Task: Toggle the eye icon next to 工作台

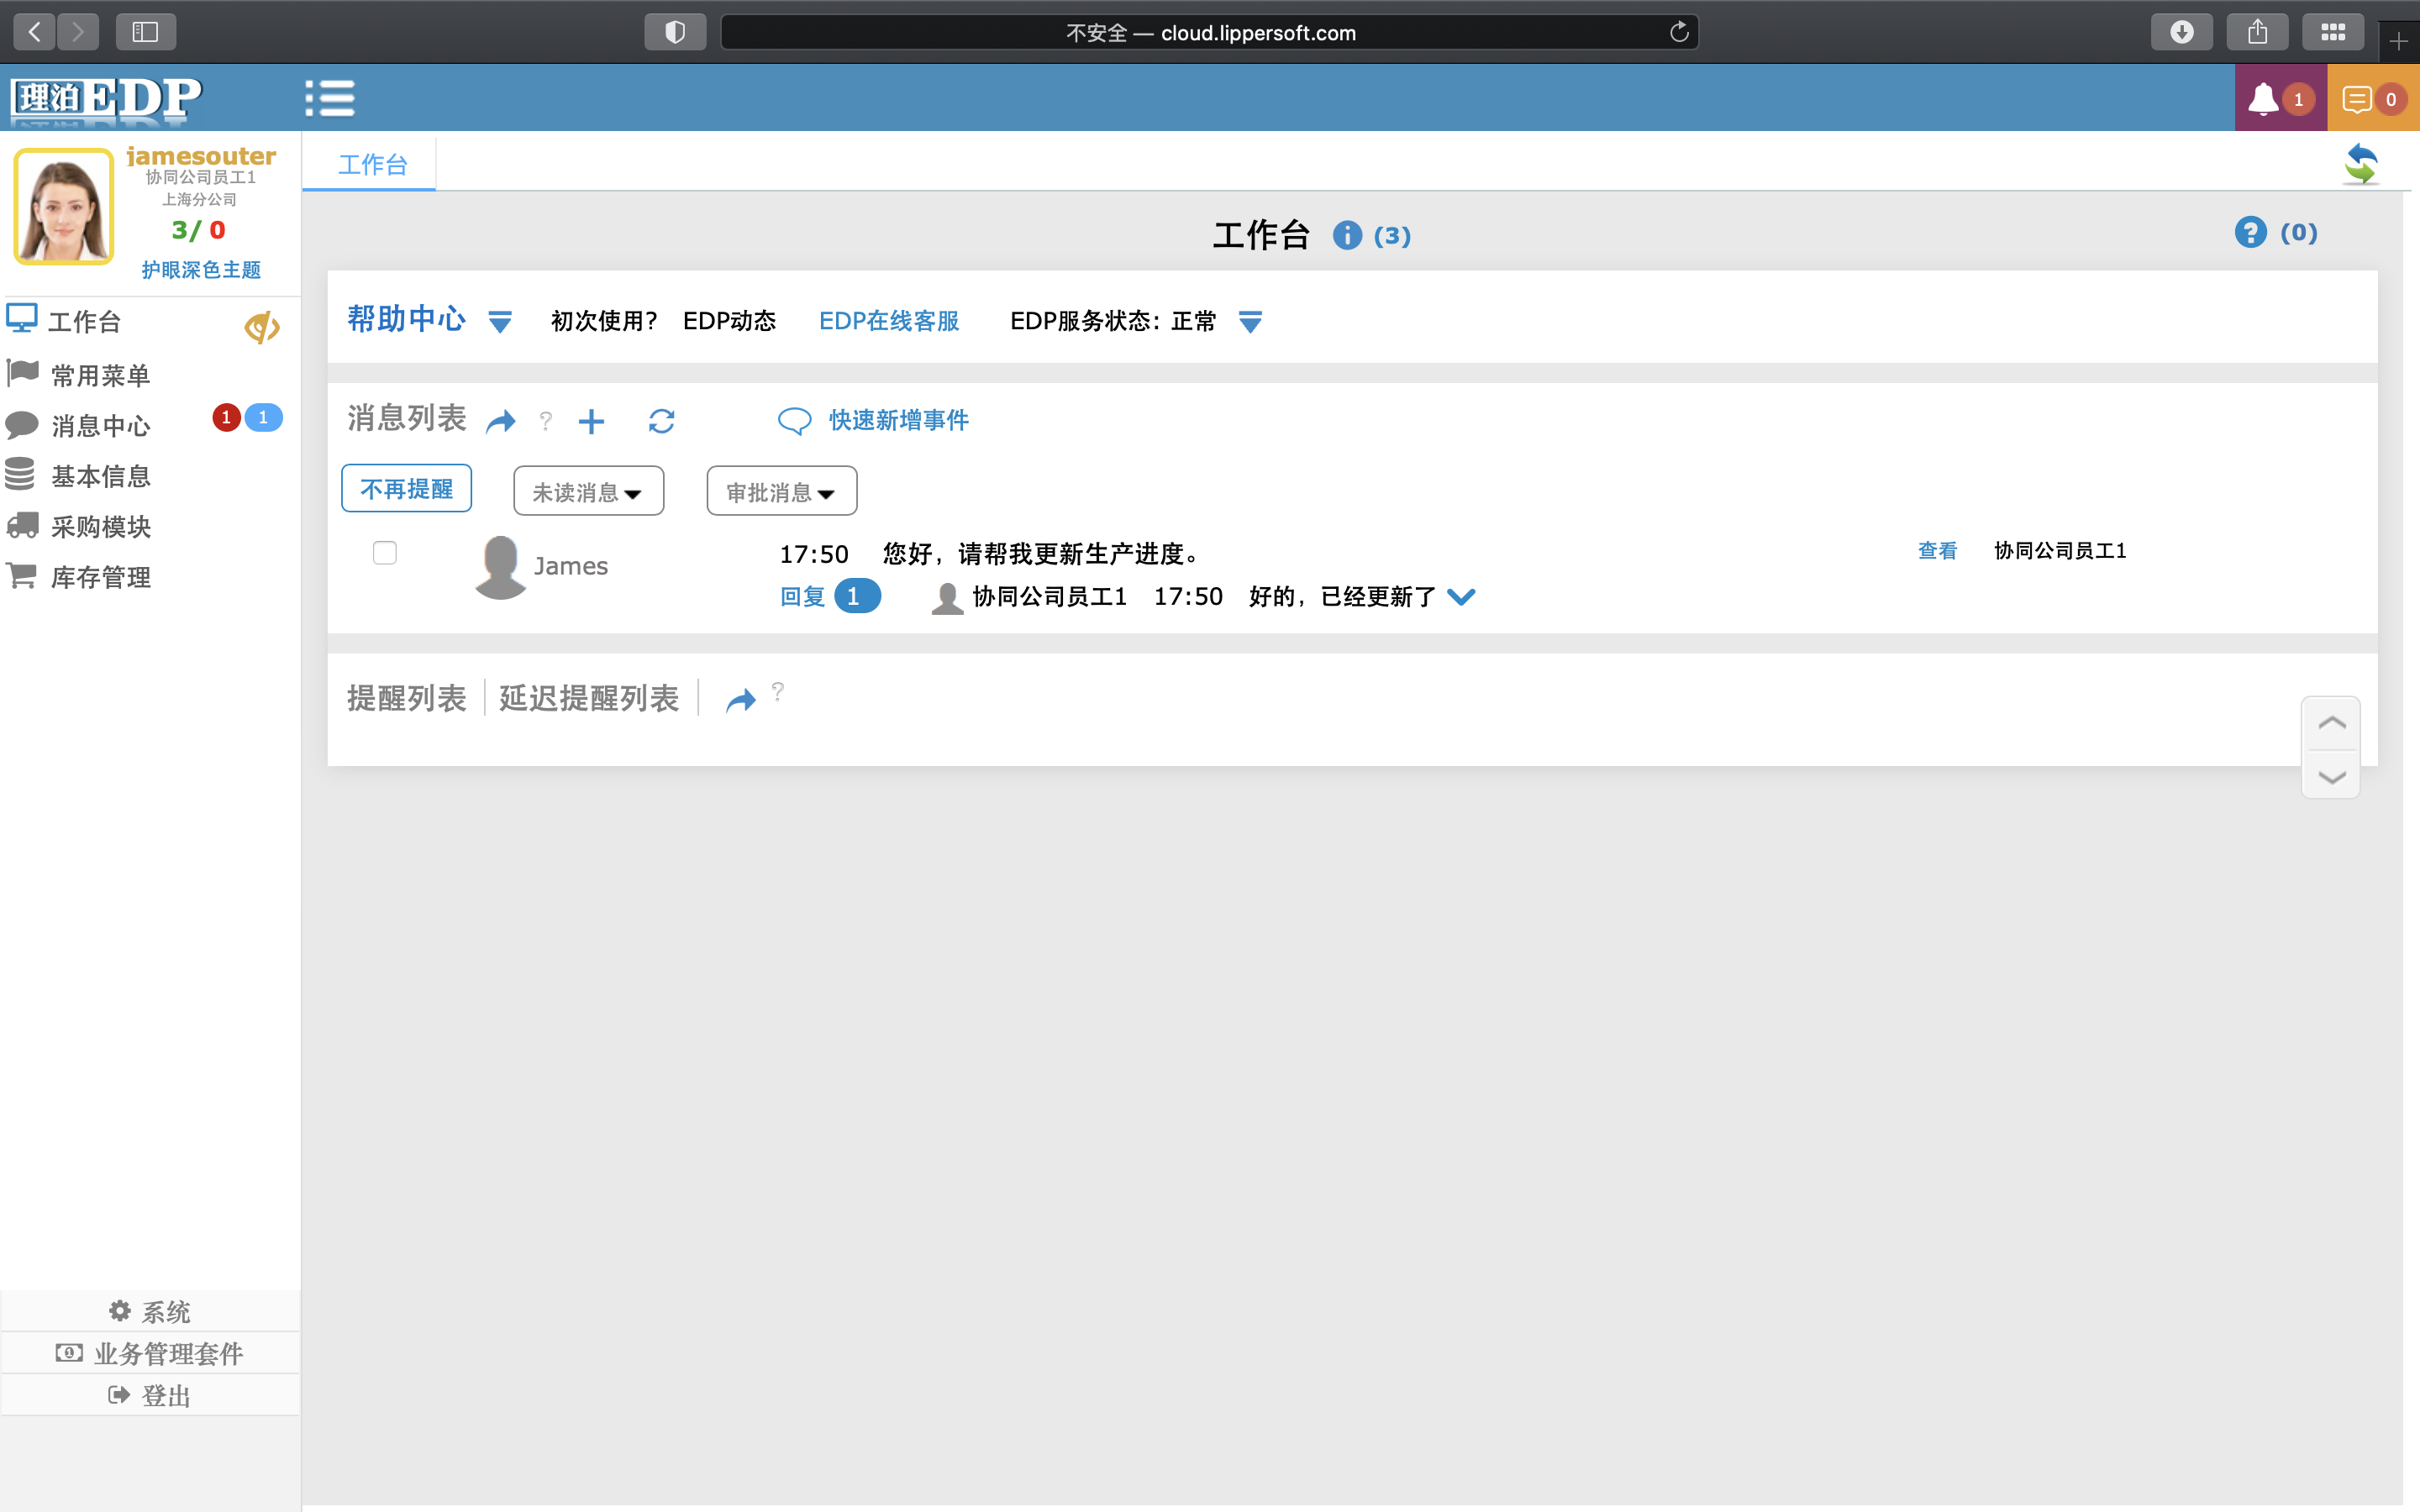Action: coord(261,326)
